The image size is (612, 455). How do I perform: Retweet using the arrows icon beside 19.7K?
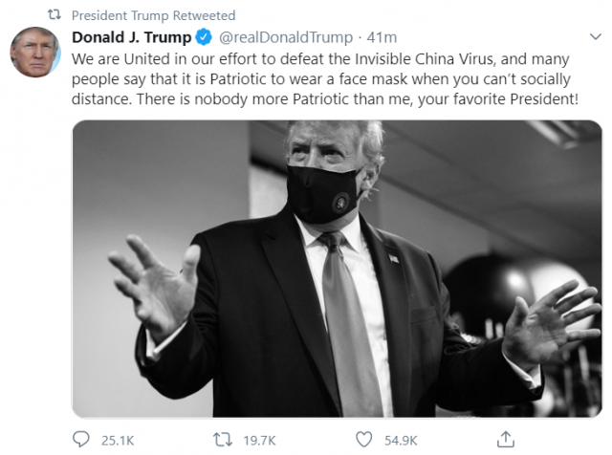coord(223,440)
